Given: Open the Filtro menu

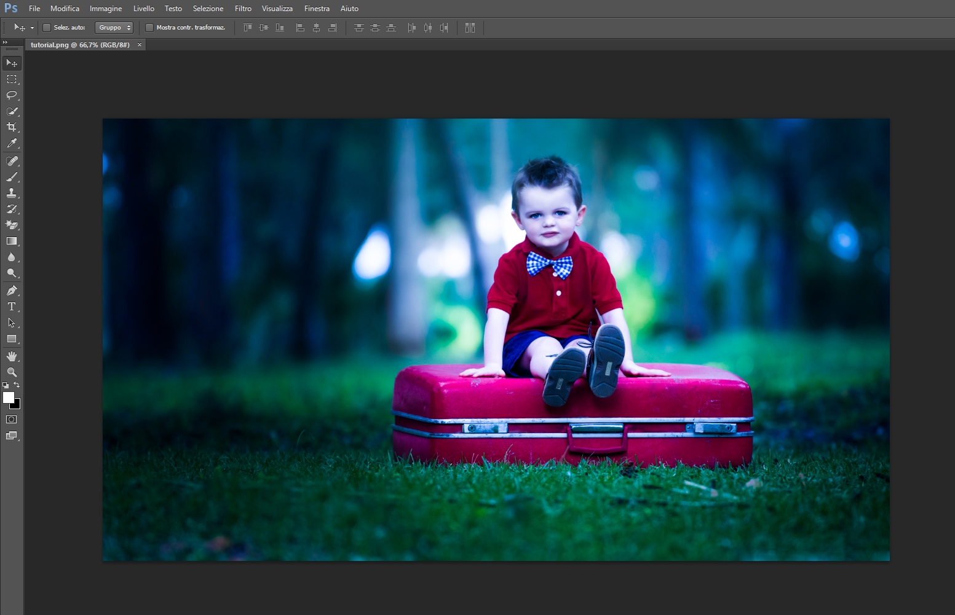Looking at the screenshot, I should click(243, 9).
